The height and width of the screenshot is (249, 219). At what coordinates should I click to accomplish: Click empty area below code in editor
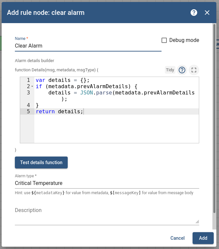coord(116,130)
